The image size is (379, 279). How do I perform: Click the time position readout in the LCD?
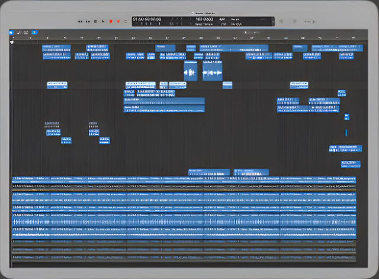[x=147, y=19]
